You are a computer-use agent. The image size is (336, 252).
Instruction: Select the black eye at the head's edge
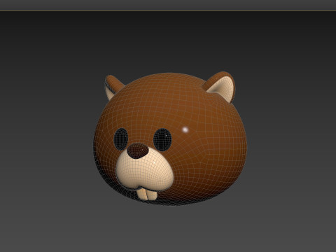tap(121, 139)
